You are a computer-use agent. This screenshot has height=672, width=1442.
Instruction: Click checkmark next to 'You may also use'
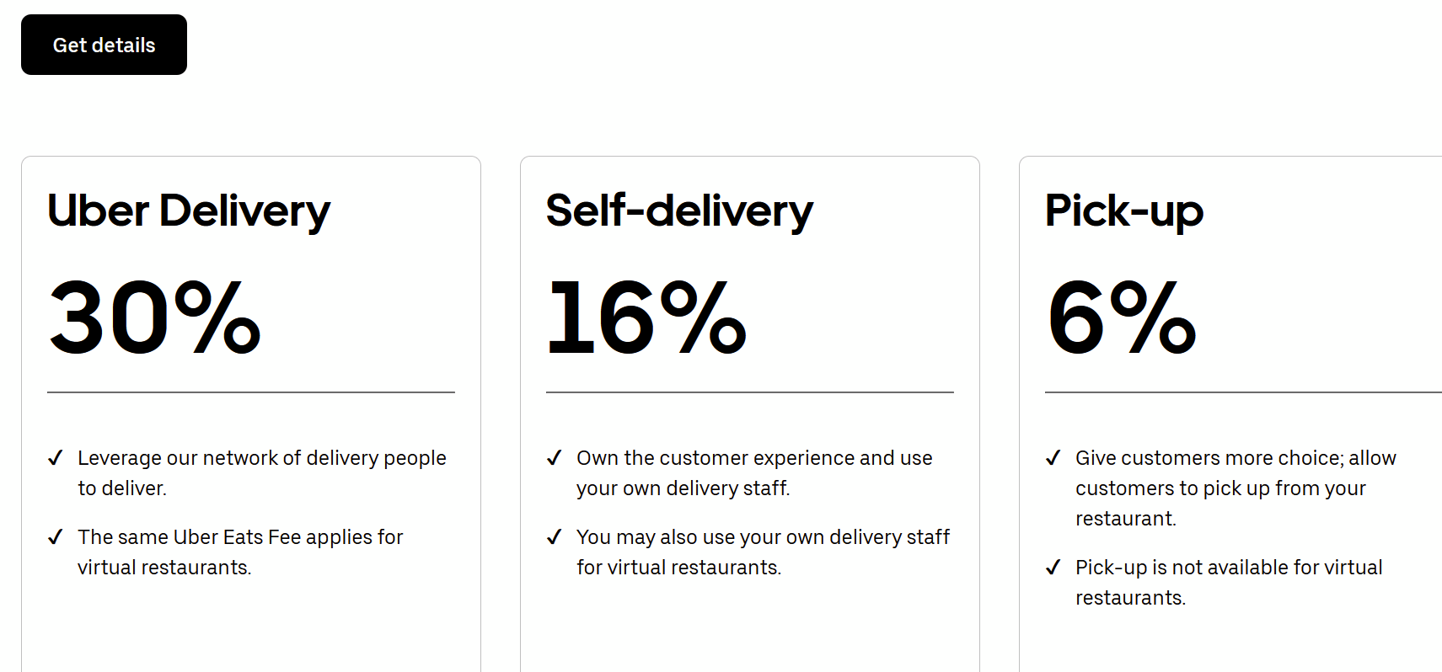pyautogui.click(x=555, y=537)
